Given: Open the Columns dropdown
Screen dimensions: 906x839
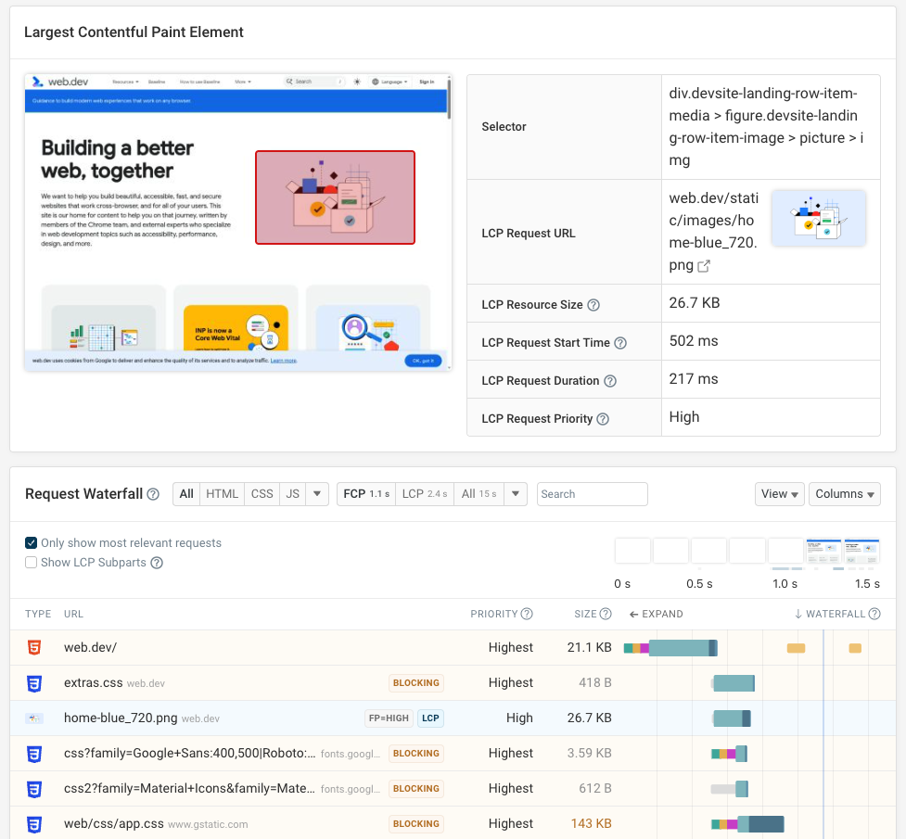Looking at the screenshot, I should [x=844, y=493].
